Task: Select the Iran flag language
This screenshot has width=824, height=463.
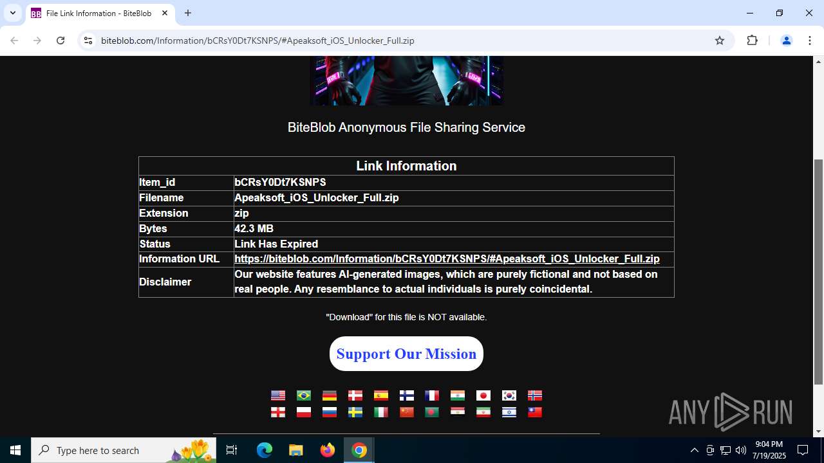Action: tap(483, 412)
